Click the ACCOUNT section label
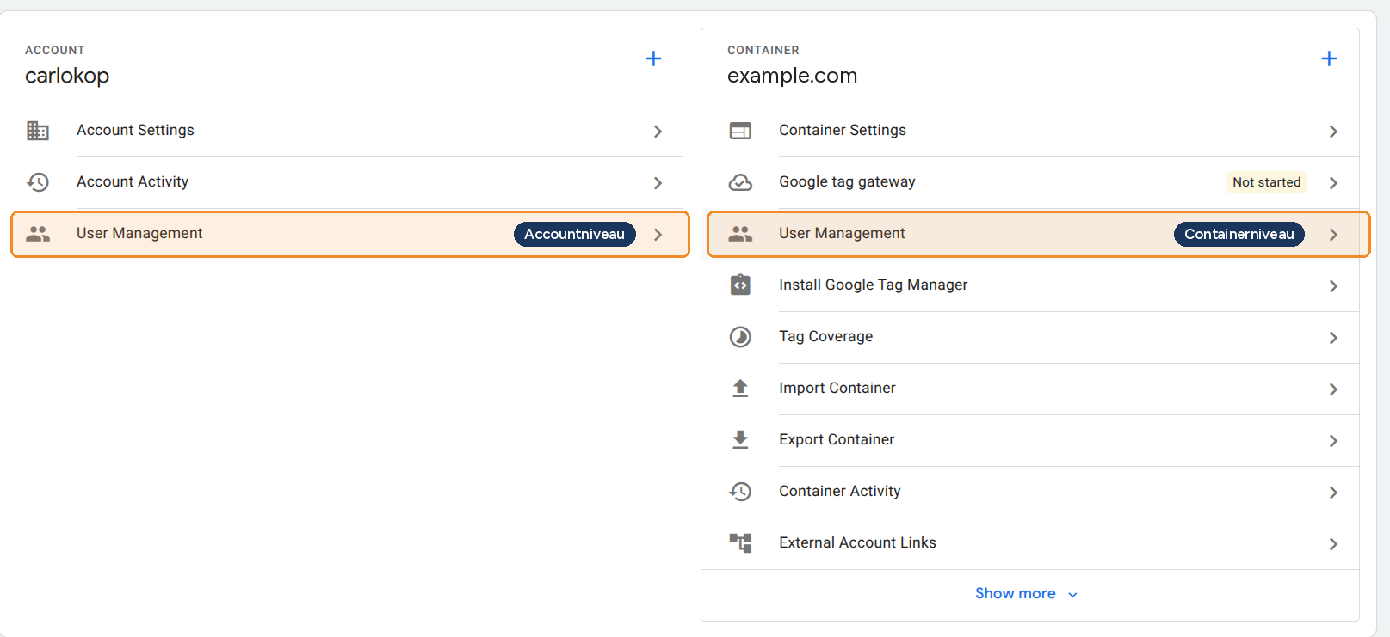The width and height of the screenshot is (1390, 637). 55,50
